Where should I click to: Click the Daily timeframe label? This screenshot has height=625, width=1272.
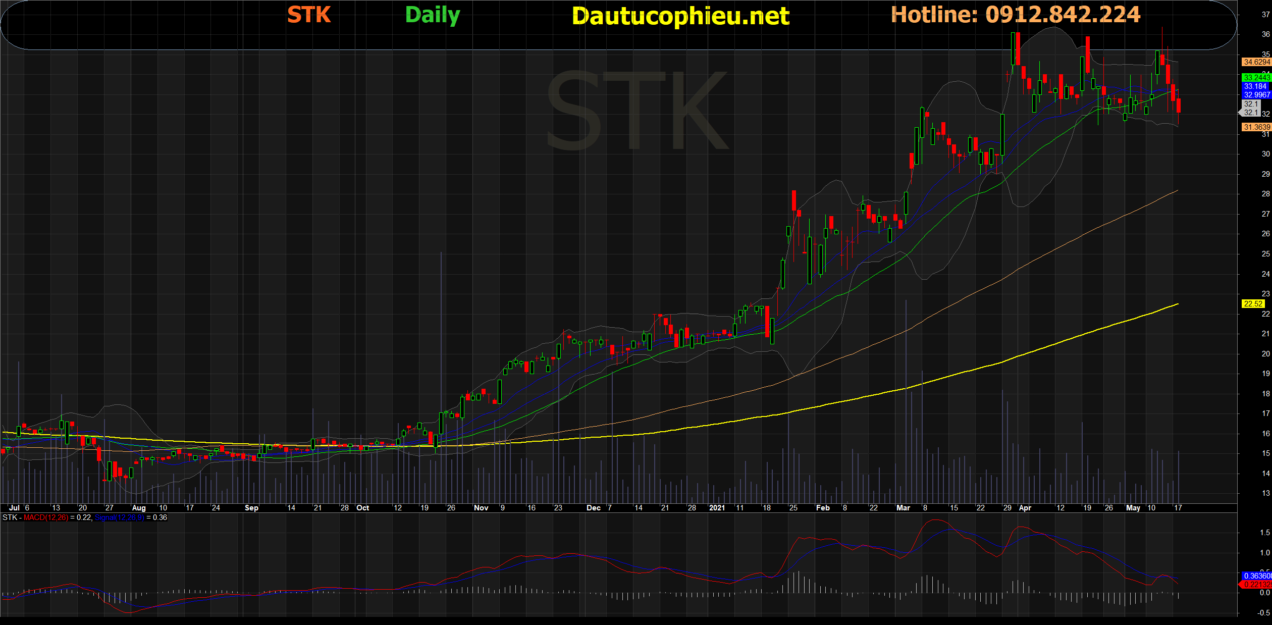pyautogui.click(x=433, y=15)
